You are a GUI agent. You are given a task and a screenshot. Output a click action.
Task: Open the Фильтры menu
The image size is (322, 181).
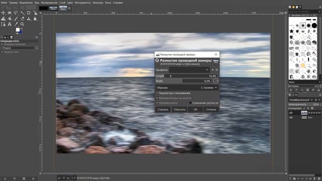(x=98, y=3)
